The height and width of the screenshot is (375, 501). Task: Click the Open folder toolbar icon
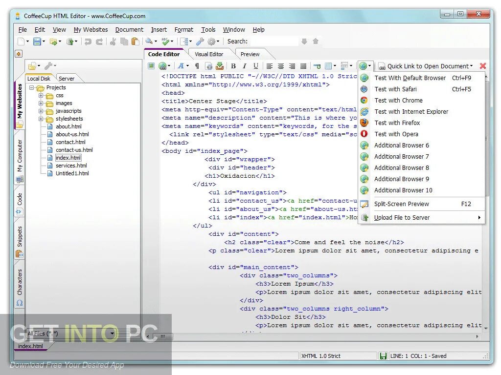click(x=53, y=42)
